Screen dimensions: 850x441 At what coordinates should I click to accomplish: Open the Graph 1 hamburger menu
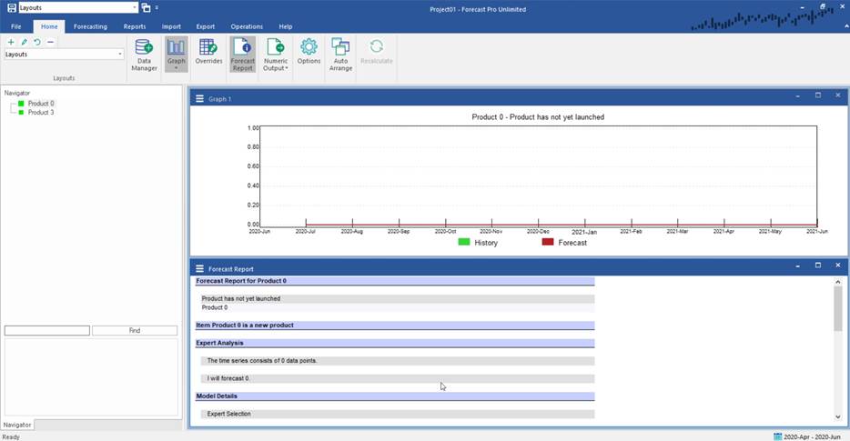tap(199, 98)
